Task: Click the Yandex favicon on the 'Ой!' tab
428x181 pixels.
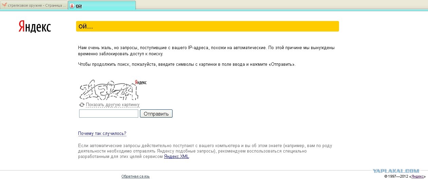Action: pos(72,6)
